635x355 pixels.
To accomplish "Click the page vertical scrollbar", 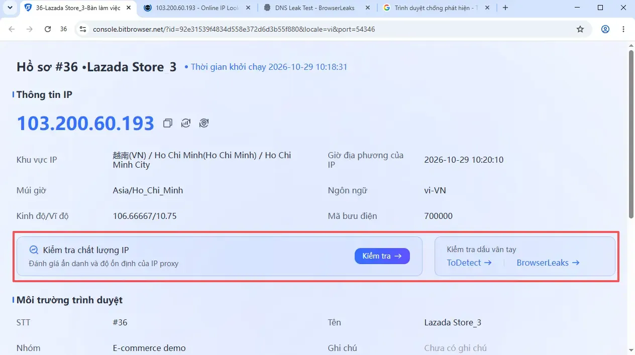I will (x=631, y=134).
